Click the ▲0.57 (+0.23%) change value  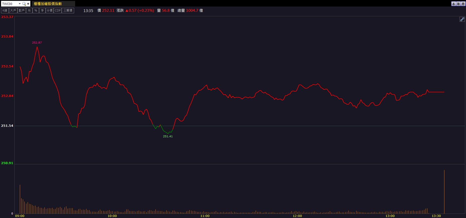click(139, 11)
